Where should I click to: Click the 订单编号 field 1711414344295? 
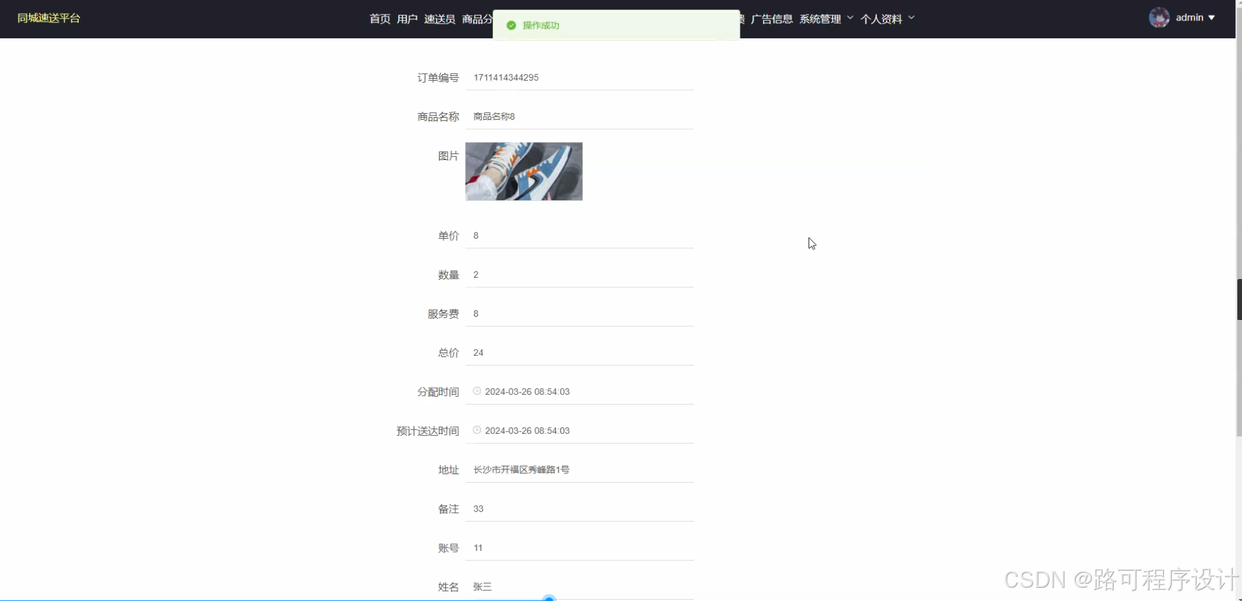579,77
